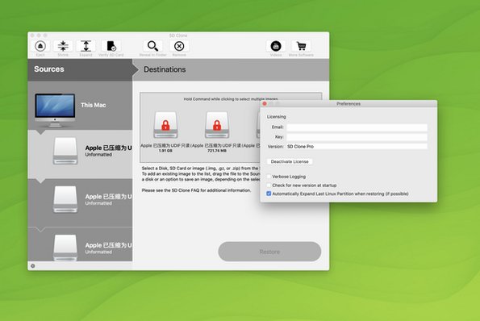Choose the Expand toolbar icon
The height and width of the screenshot is (321, 480).
86,46
